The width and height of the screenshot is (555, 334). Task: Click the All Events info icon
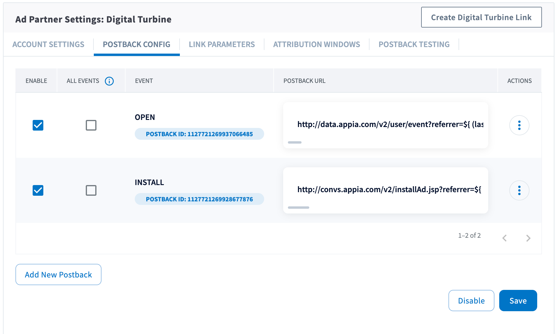(109, 81)
